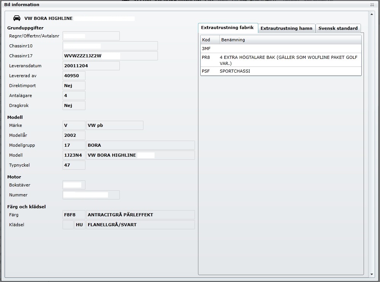Click the Leveransdatum field showing 20011204
The image size is (380, 282).
click(x=91, y=66)
